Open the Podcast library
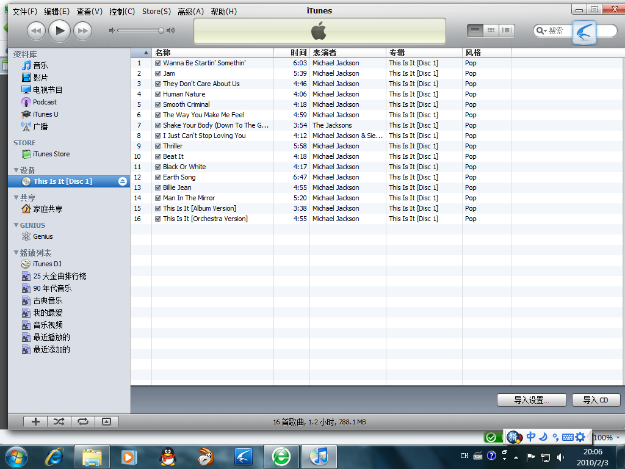Viewport: 625px width, 469px height. click(39, 102)
